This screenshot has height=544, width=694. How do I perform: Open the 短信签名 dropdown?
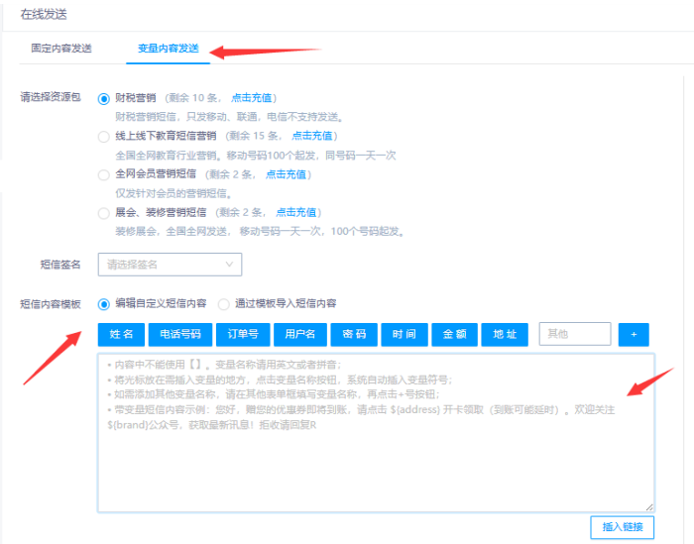pos(170,265)
